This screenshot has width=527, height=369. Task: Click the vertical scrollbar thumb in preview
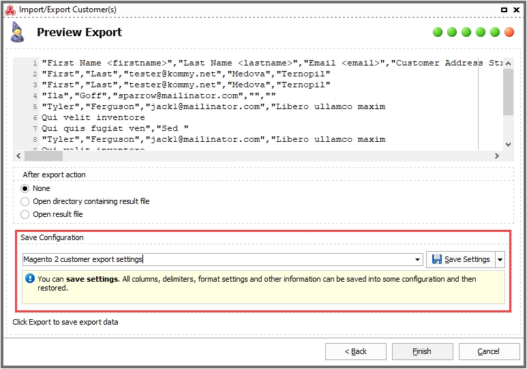[508, 92]
